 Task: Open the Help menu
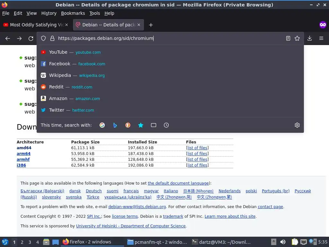tap(109, 13)
